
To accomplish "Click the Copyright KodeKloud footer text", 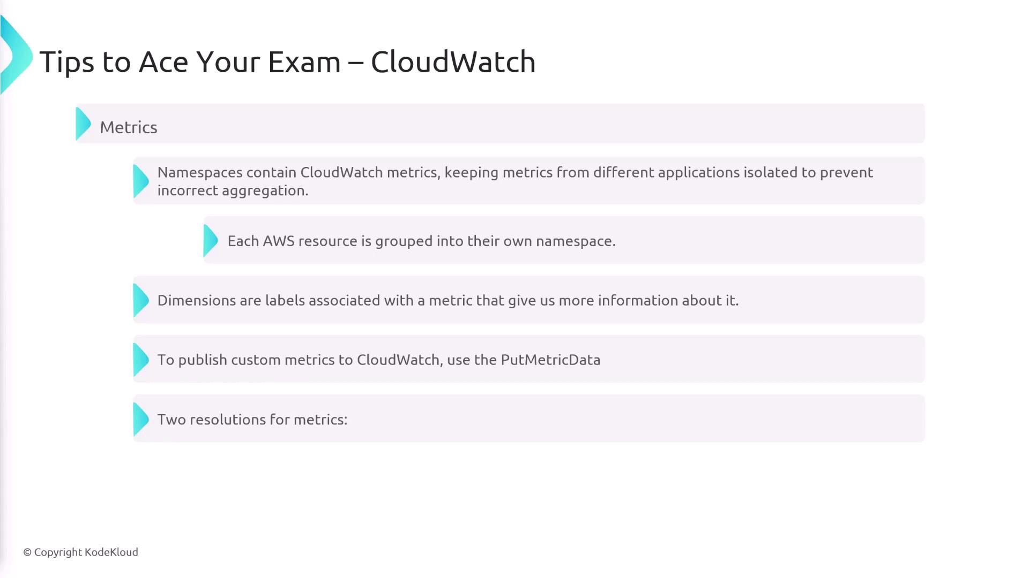I will coord(81,552).
